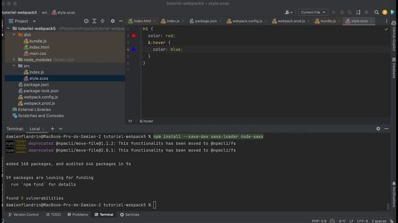Click the h1 breadcrumb below editor

pos(130,121)
